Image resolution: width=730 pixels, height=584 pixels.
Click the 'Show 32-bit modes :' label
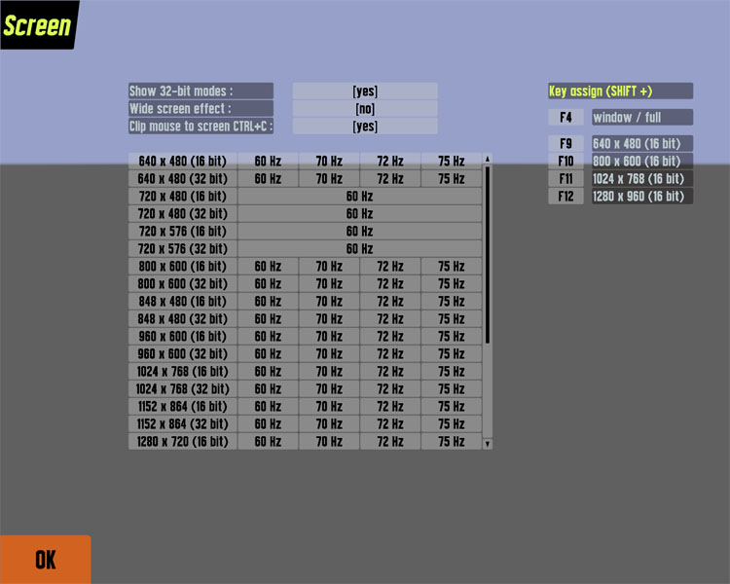pos(201,91)
